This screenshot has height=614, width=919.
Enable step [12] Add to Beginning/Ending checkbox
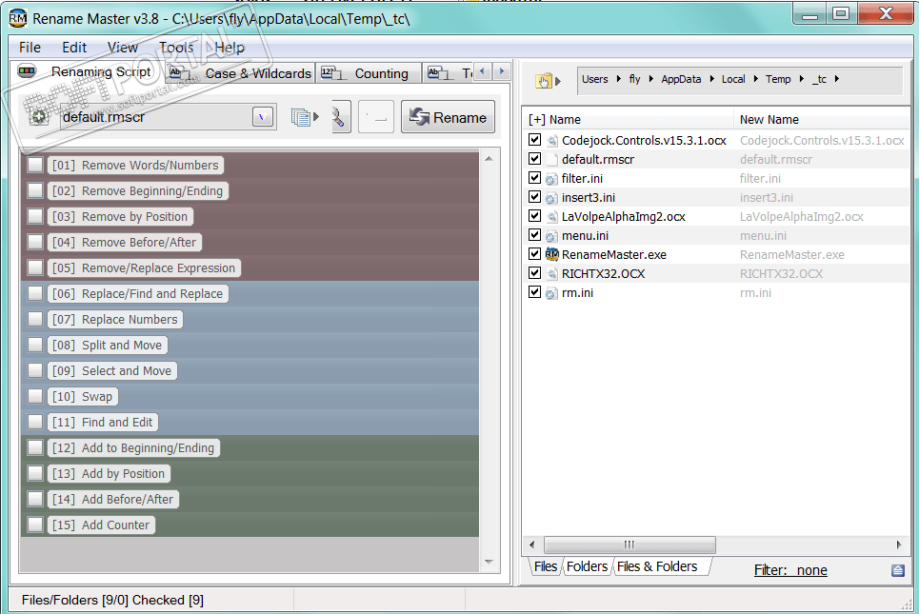35,447
